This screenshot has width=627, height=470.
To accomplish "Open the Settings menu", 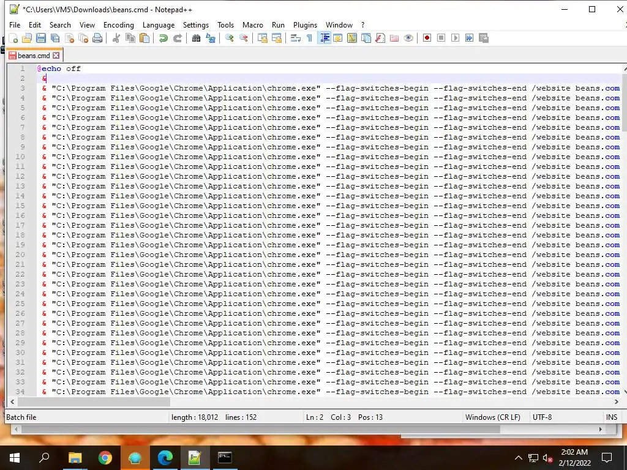I will [x=195, y=24].
